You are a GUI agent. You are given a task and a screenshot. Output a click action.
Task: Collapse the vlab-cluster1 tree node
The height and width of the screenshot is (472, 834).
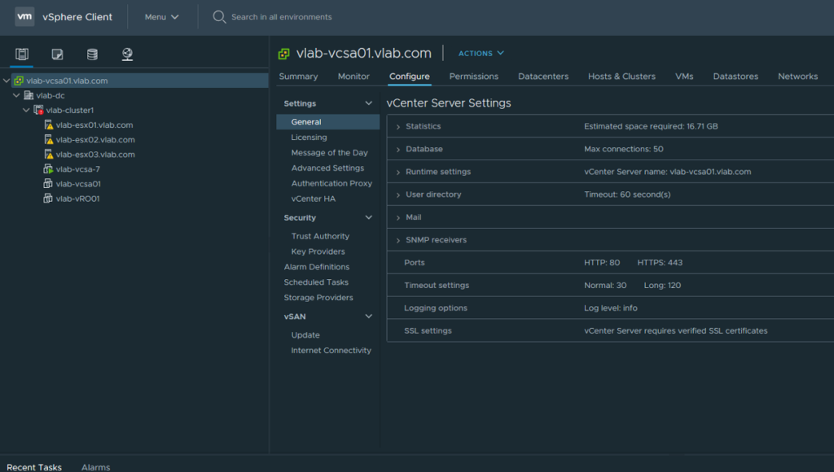tap(26, 110)
